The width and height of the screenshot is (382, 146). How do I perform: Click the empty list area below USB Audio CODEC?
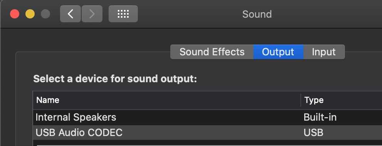point(208,143)
